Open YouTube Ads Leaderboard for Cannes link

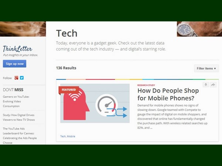[20, 136]
